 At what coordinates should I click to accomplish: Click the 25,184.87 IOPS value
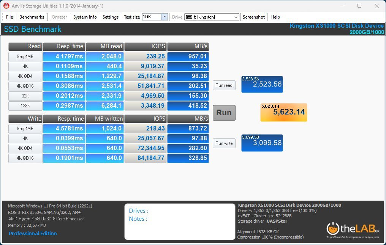tap(146, 76)
